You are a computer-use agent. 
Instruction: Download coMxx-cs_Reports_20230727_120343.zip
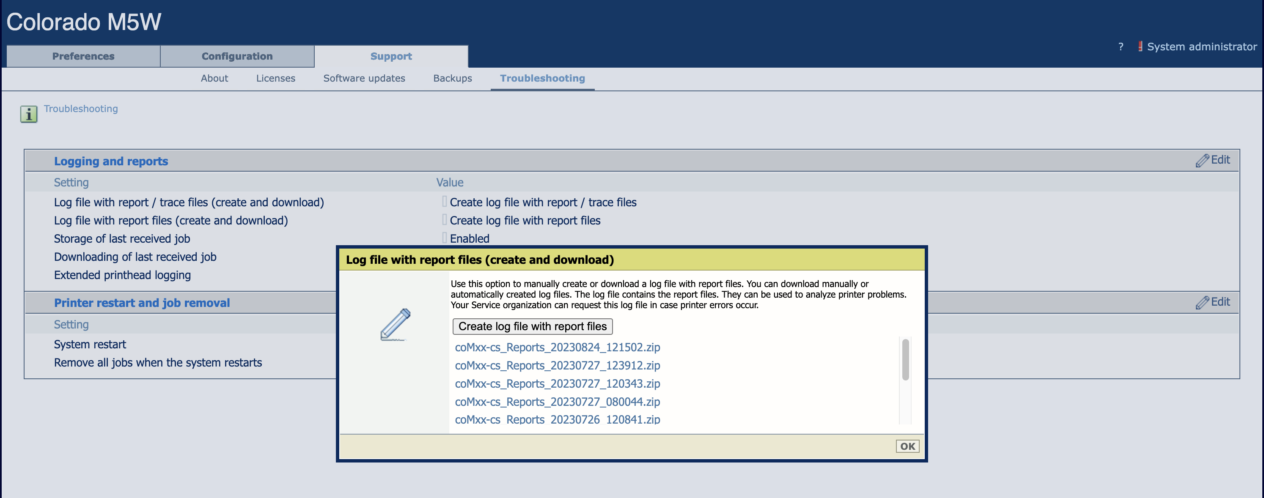click(x=558, y=384)
